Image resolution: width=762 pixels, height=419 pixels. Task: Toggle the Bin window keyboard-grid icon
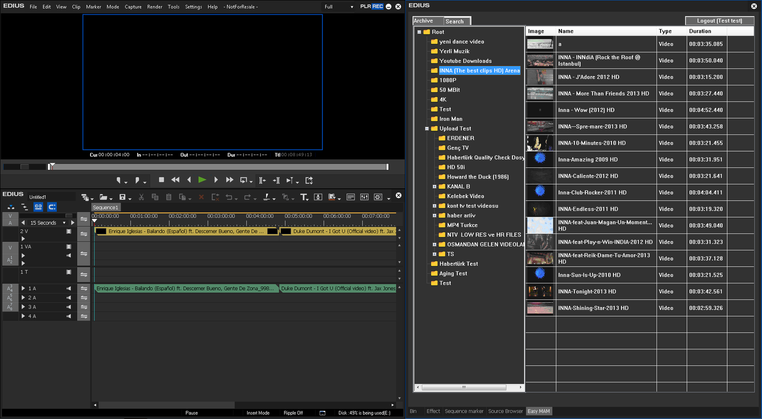351,197
